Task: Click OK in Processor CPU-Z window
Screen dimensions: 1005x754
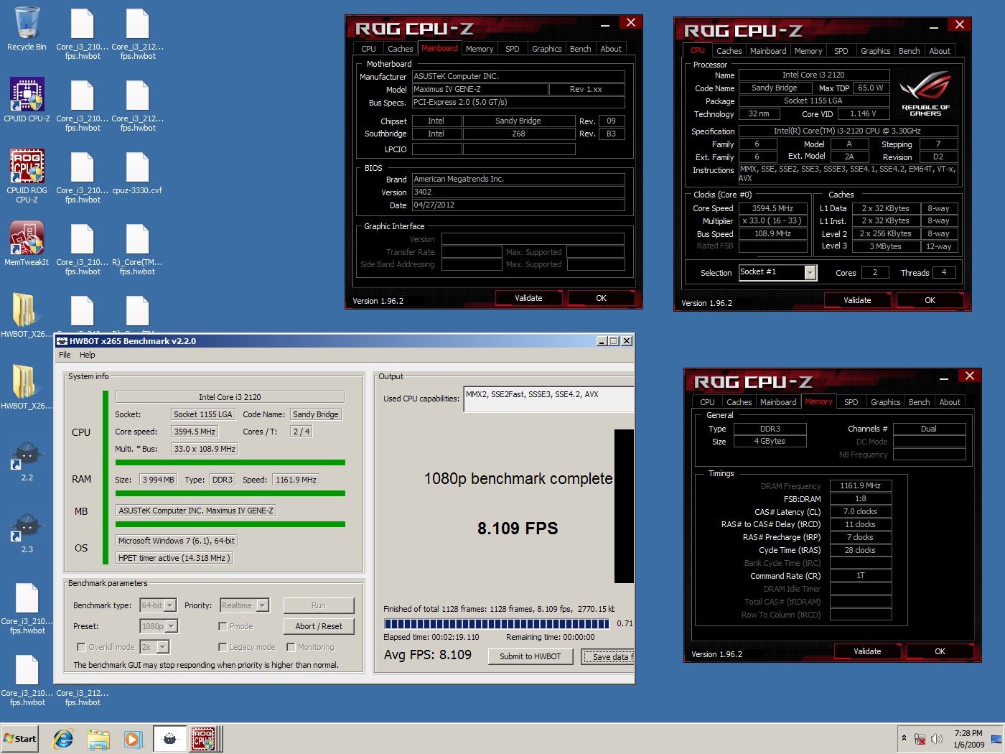Action: pos(930,300)
